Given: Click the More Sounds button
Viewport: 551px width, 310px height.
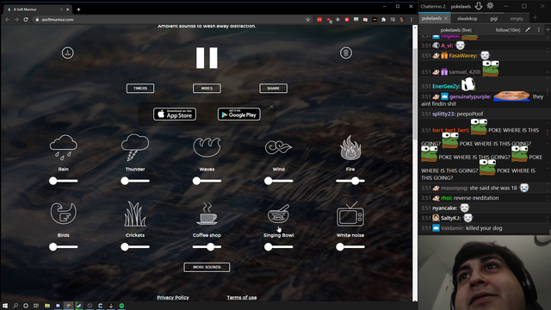Looking at the screenshot, I should pyautogui.click(x=207, y=267).
